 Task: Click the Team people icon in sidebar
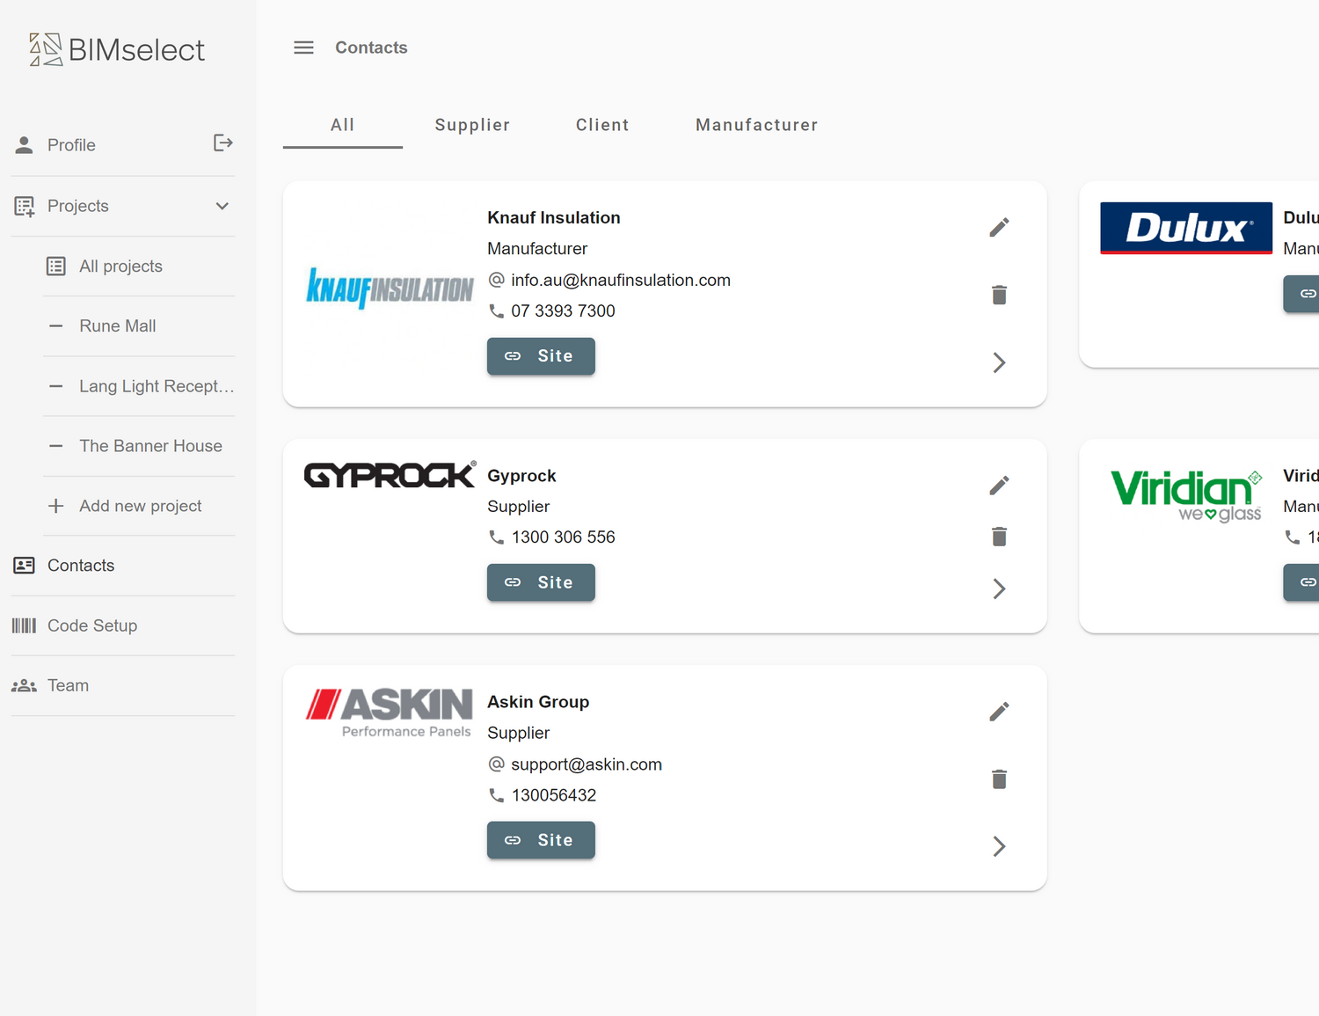[24, 685]
